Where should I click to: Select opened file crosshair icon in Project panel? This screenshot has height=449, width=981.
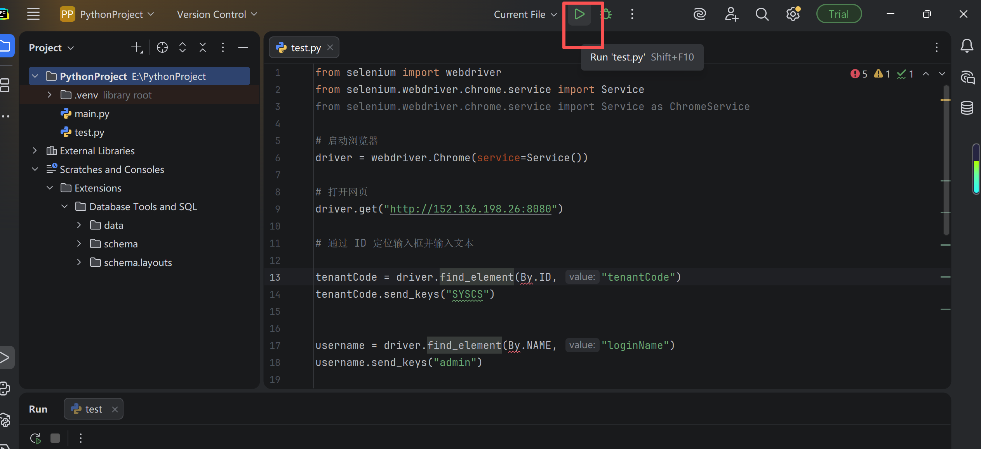point(162,47)
